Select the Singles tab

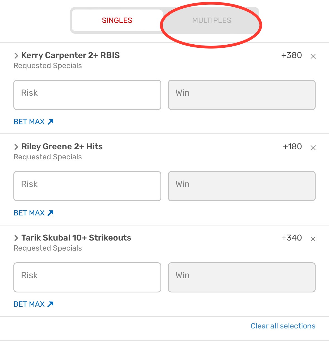[117, 20]
